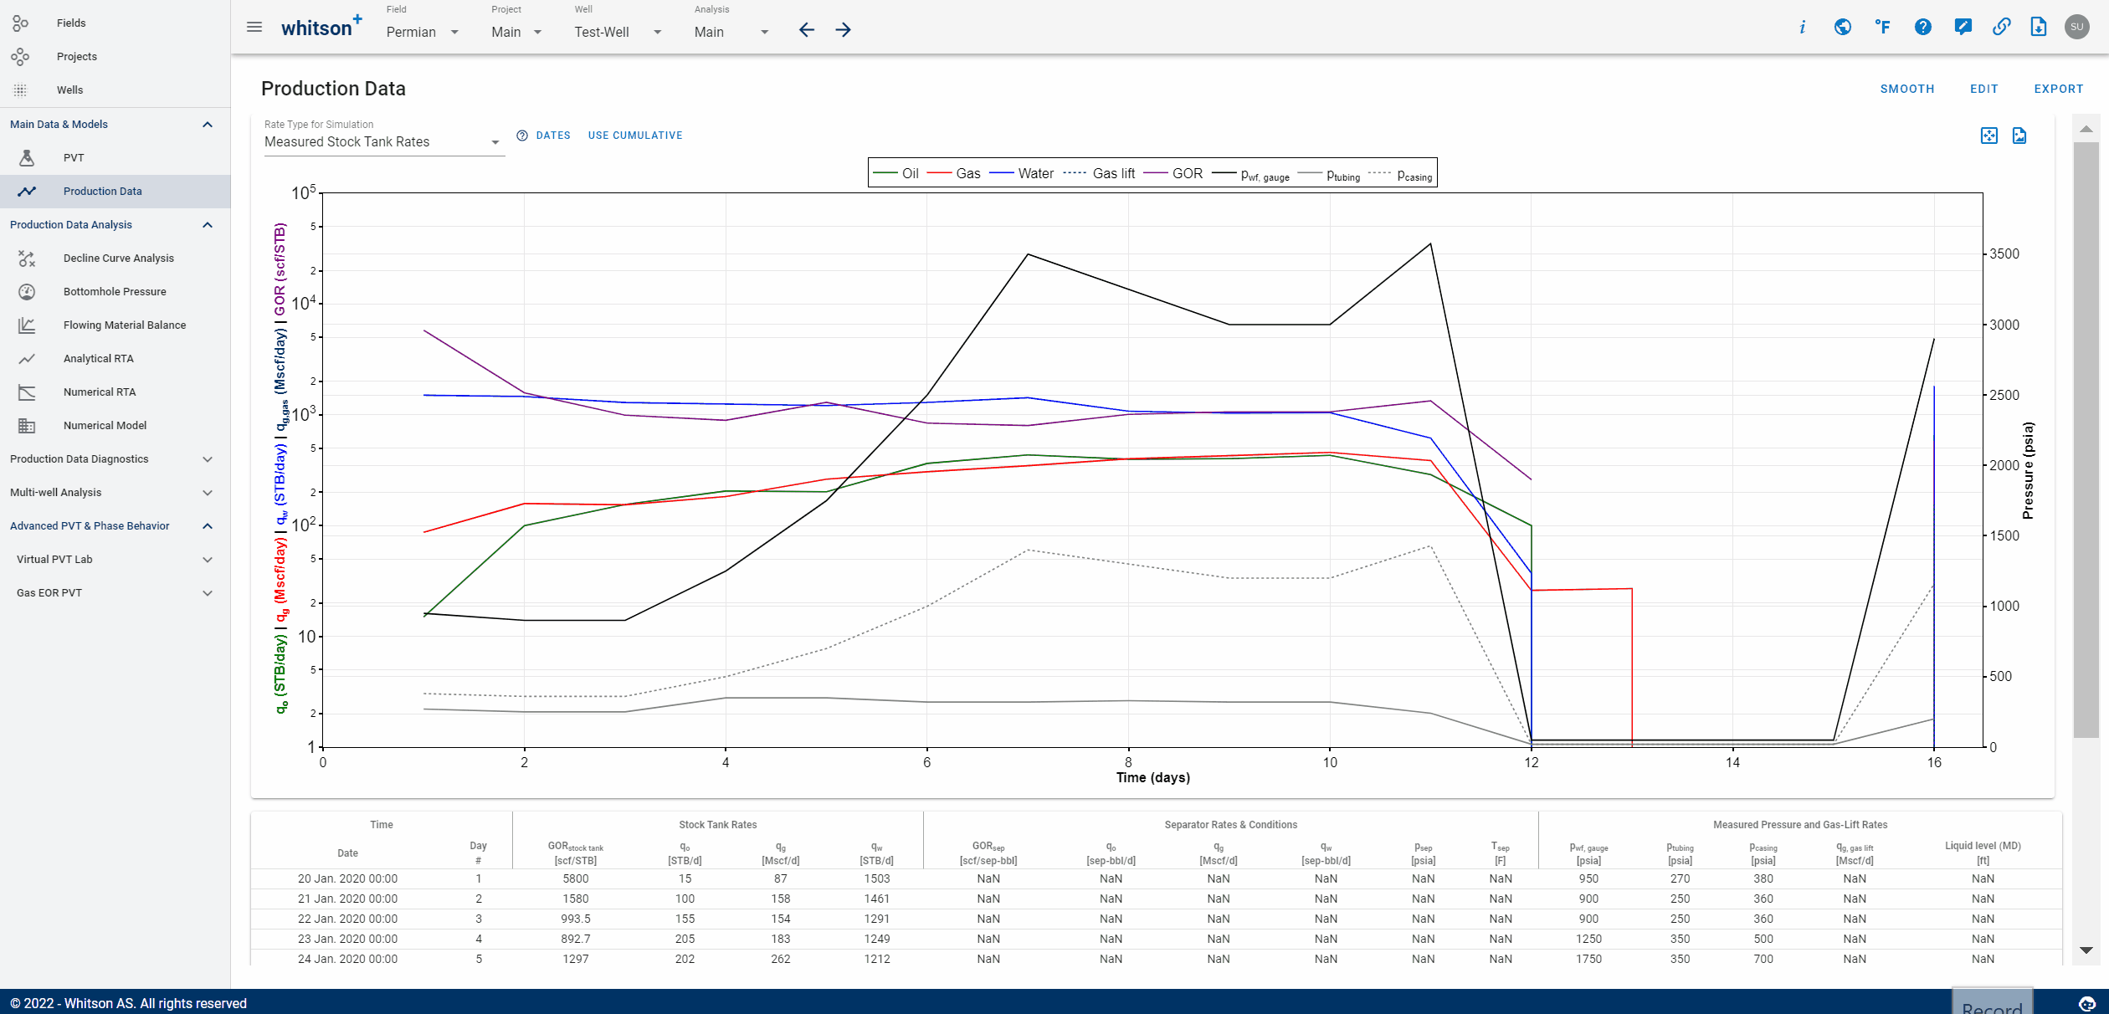The width and height of the screenshot is (2109, 1014).
Task: Click the Numerical RTA icon
Action: (x=27, y=392)
